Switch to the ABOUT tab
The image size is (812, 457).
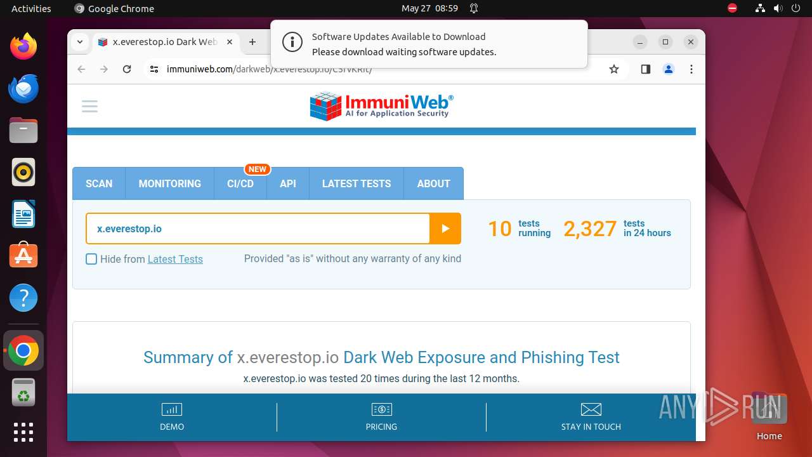tap(433, 183)
